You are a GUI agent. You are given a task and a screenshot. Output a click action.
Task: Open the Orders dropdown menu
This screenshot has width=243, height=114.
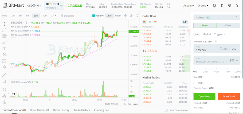203,6
